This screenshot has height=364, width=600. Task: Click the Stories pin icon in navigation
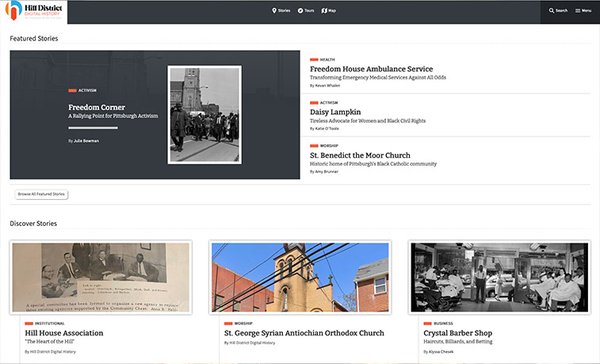[x=274, y=11]
